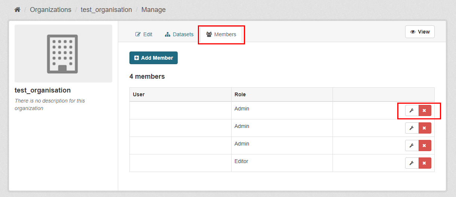The width and height of the screenshot is (456, 197).
Task: Edit first Admin member with wrench icon
Action: [412, 110]
